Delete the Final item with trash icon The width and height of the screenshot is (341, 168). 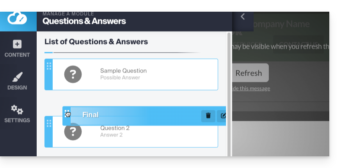click(x=208, y=115)
